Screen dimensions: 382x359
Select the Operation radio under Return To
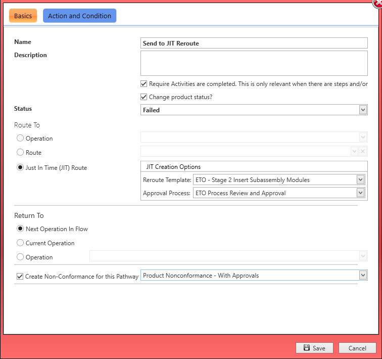click(x=20, y=257)
